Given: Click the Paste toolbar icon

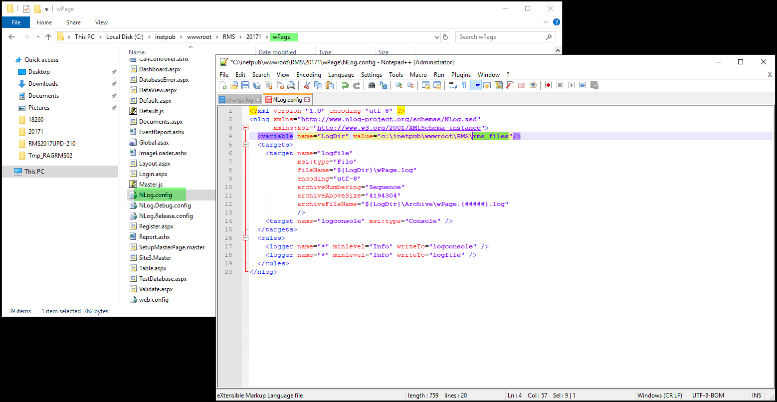Looking at the screenshot, I should click(330, 85).
